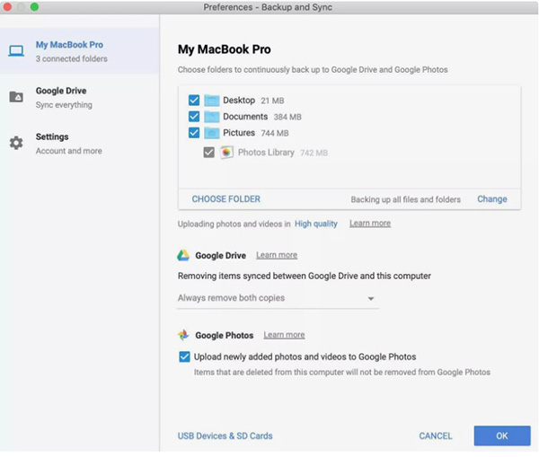Screen dimensions: 539x457
Task: Uncheck the Desktop folder checkbox
Action: pos(194,101)
